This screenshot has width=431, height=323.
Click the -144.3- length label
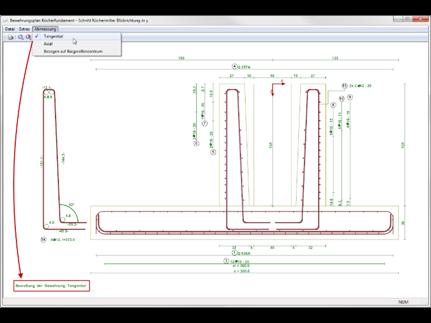click(63, 159)
